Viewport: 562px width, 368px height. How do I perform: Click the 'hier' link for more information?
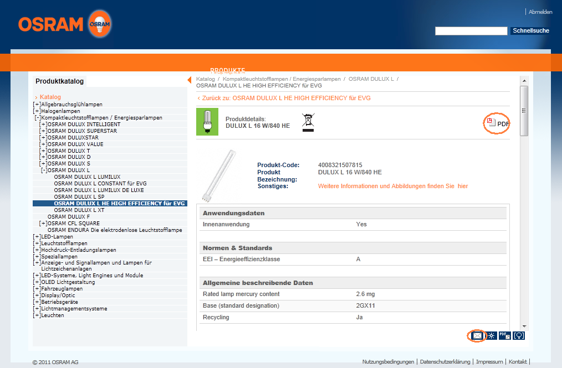(x=463, y=186)
